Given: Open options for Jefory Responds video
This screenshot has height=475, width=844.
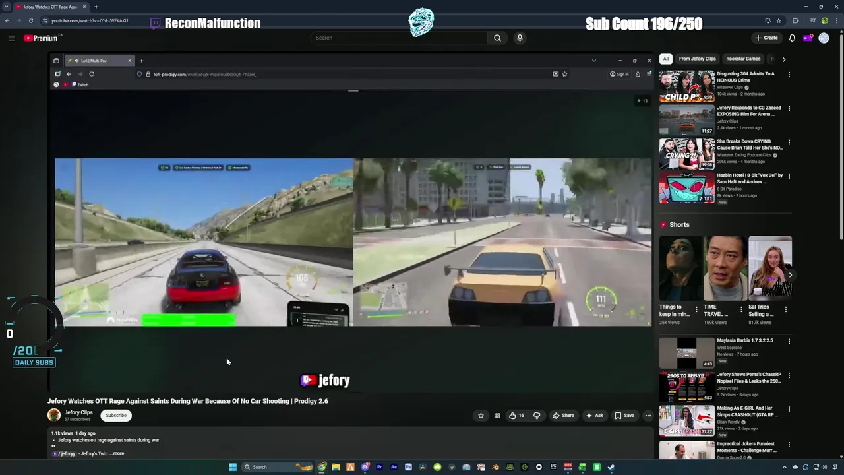Looking at the screenshot, I should (x=789, y=108).
